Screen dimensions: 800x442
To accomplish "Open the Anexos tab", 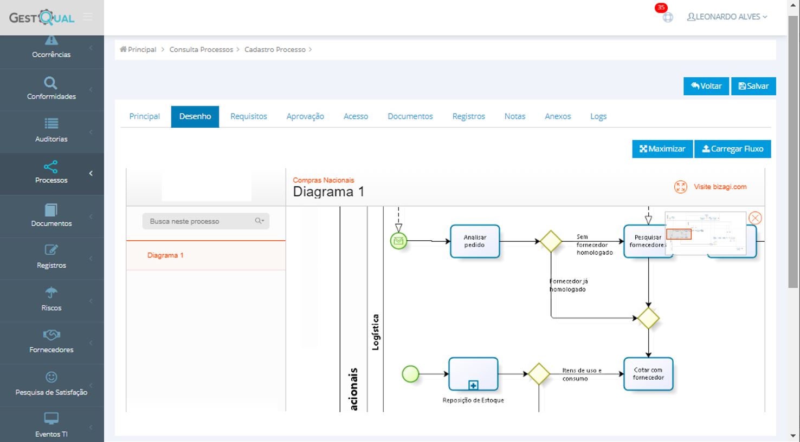I will 558,116.
